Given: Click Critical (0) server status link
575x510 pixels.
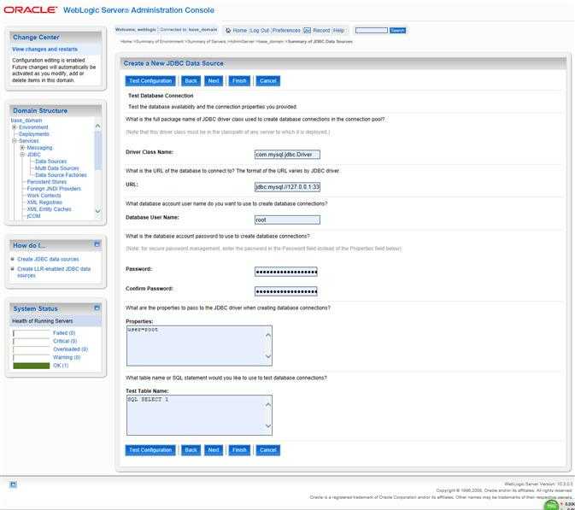Looking at the screenshot, I should coord(65,342).
